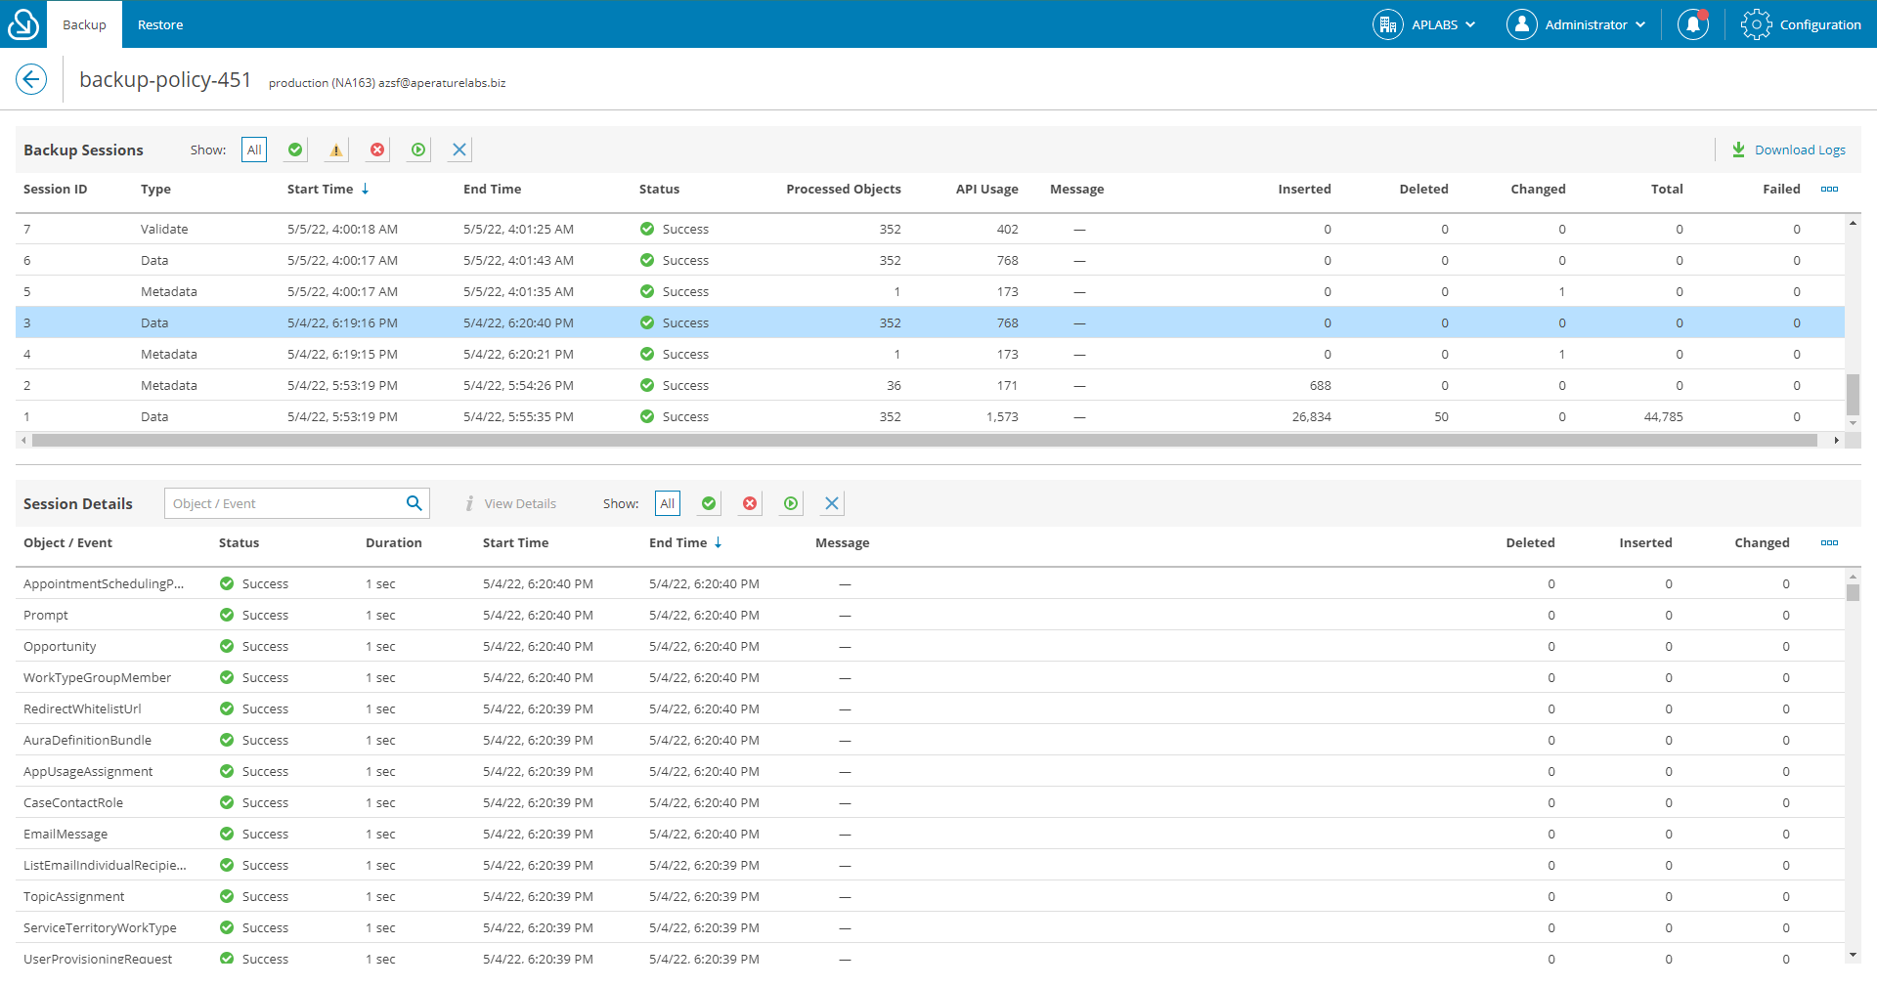Select the All filter in Session Details

coord(667,503)
